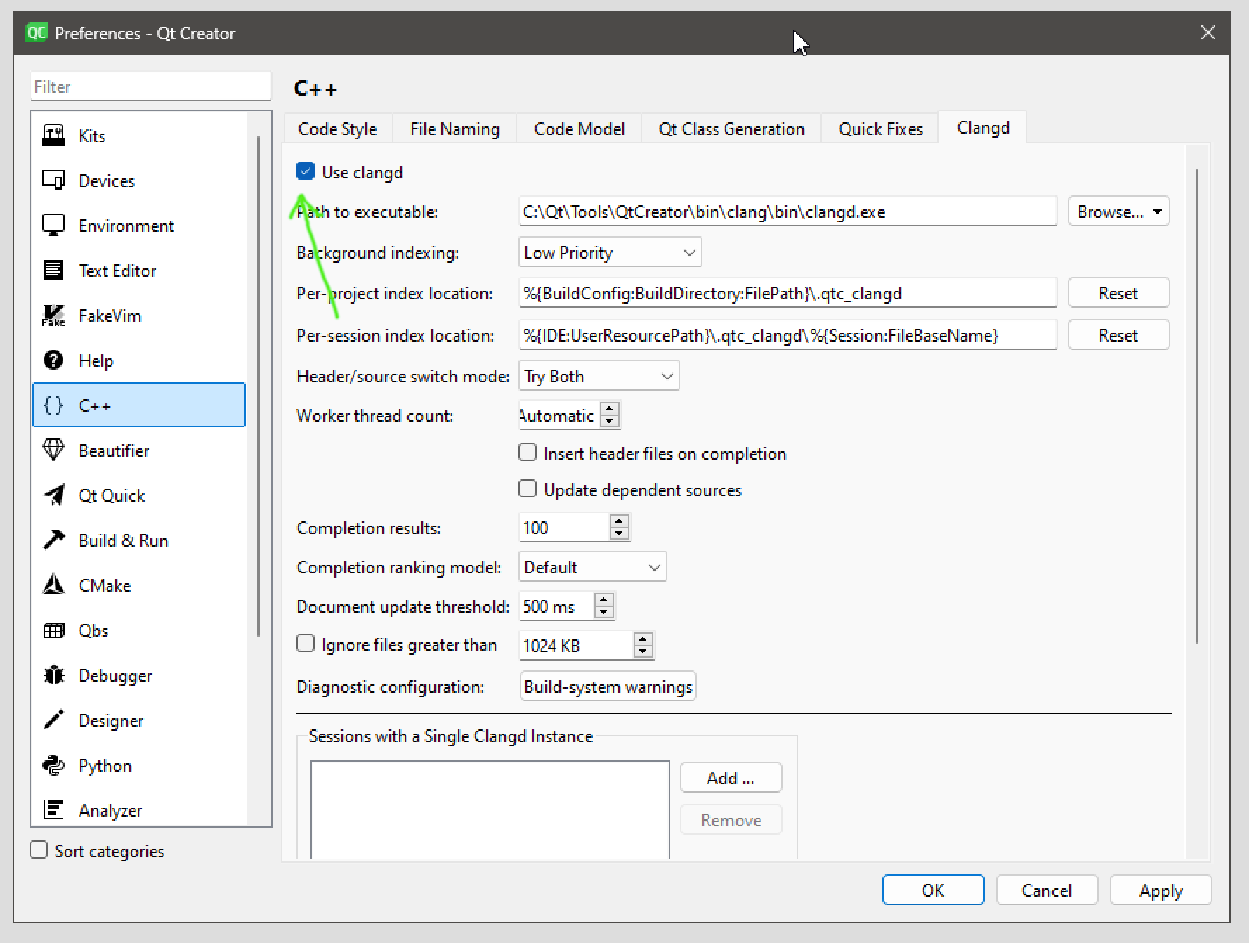Click the C++ braces icon
Image resolution: width=1249 pixels, height=943 pixels.
tap(53, 405)
